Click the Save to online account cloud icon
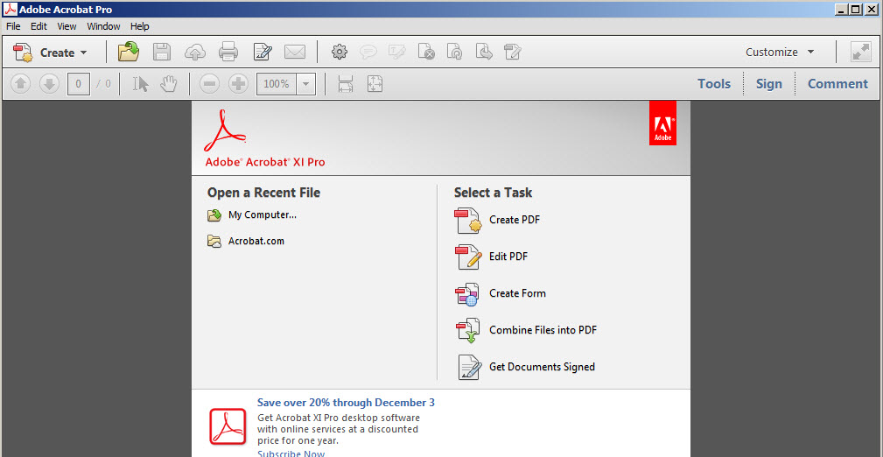883x457 pixels. [195, 53]
